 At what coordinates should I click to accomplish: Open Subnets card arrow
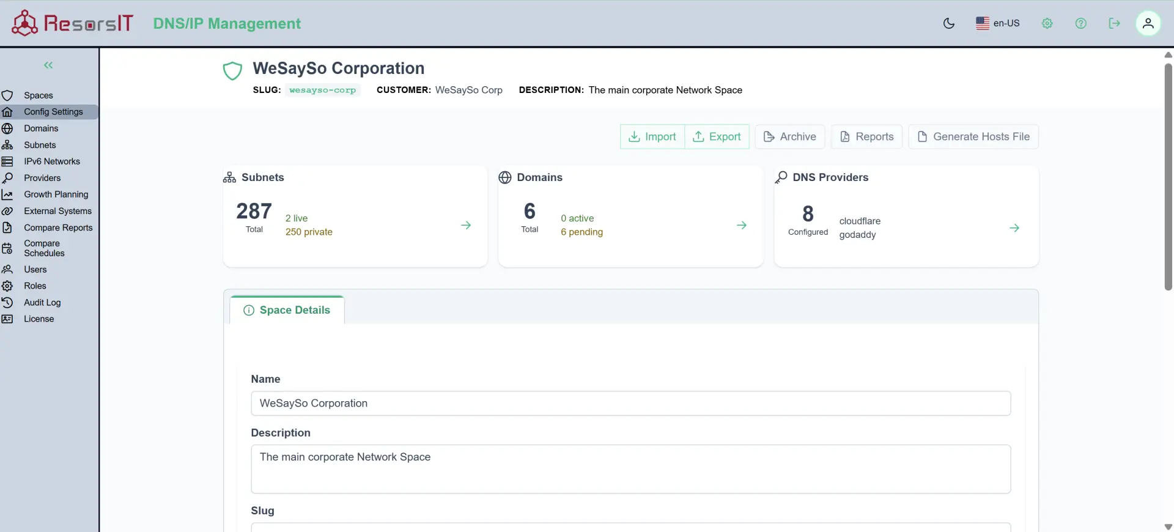pos(466,225)
